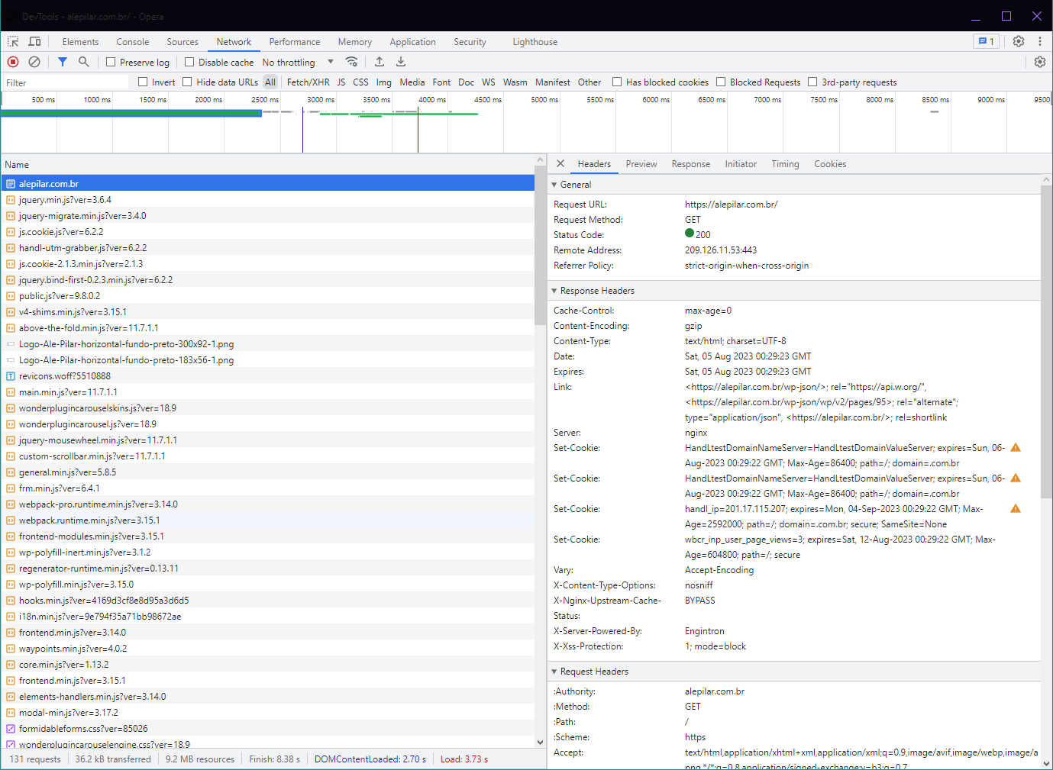This screenshot has width=1053, height=770.
Task: Click the export HAR download icon
Action: click(401, 62)
